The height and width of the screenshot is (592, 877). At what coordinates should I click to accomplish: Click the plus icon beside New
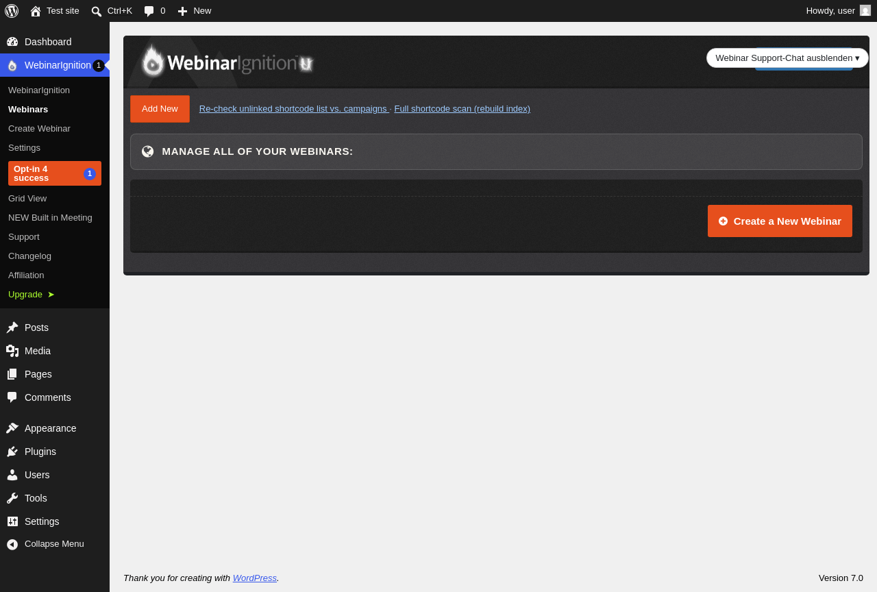tap(182, 11)
